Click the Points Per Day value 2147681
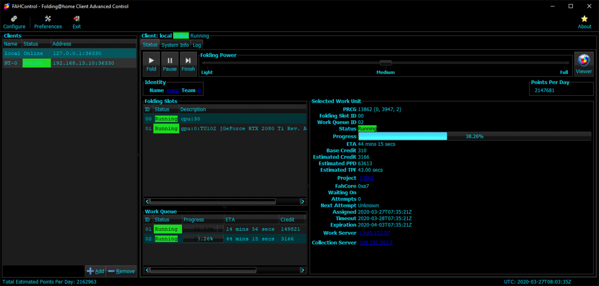Screen dimensions: 599x286 (x=545, y=90)
